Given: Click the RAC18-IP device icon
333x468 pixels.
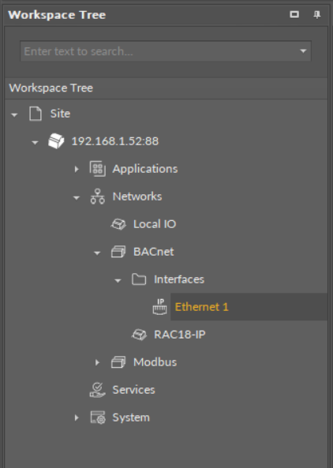Looking at the screenshot, I should pyautogui.click(x=139, y=335).
